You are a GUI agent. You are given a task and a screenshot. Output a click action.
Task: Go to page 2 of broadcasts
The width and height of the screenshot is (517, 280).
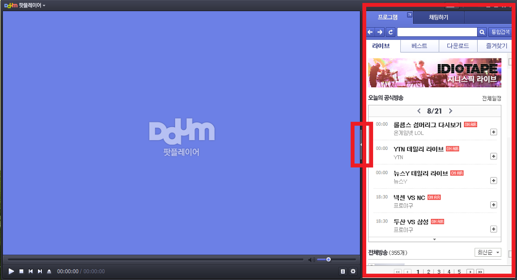pos(428,272)
